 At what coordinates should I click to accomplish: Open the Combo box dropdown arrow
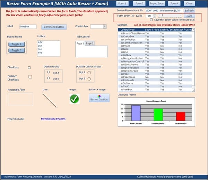pyautogui.click(x=104, y=26)
